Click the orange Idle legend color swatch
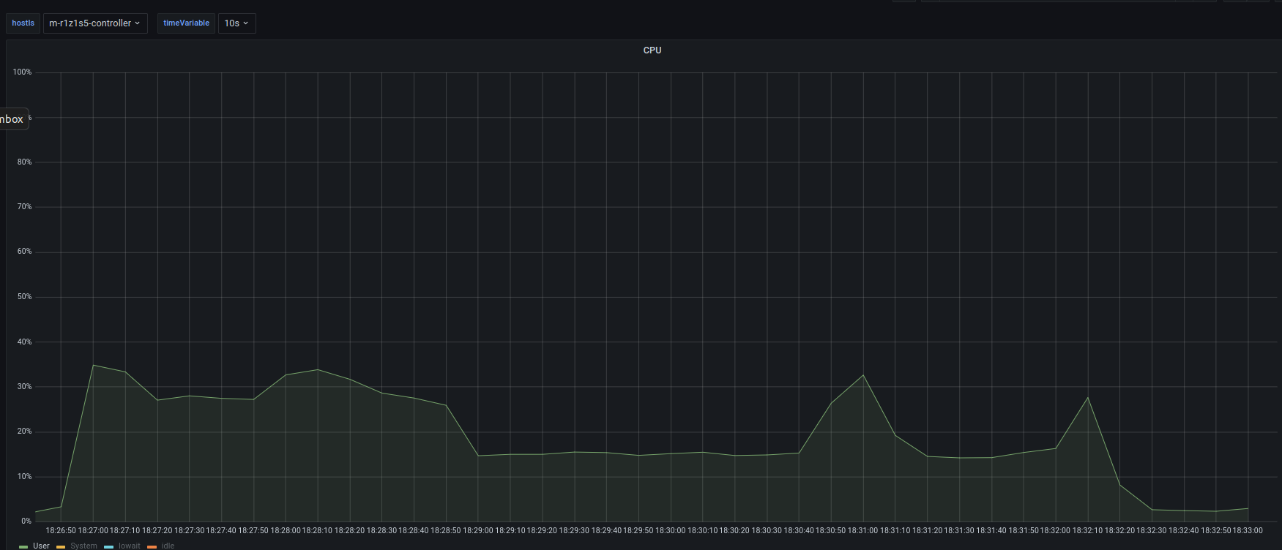This screenshot has height=550, width=1282. point(152,546)
